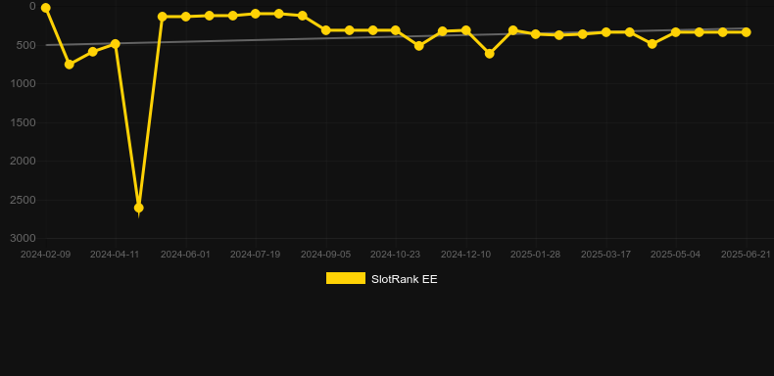Viewport: 774px width, 376px height.
Task: Select the data point above 2025-05-04
Action: click(676, 32)
